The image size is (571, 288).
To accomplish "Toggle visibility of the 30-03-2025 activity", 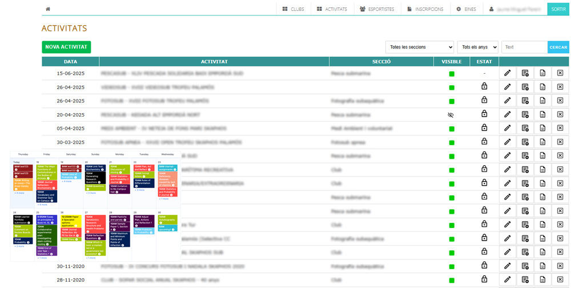I will (x=452, y=142).
